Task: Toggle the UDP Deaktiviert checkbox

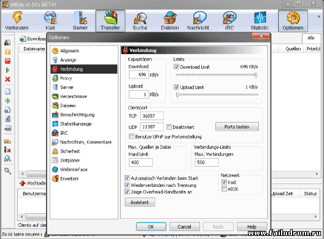Action: (169, 127)
